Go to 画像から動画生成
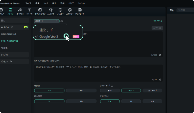 9,34
